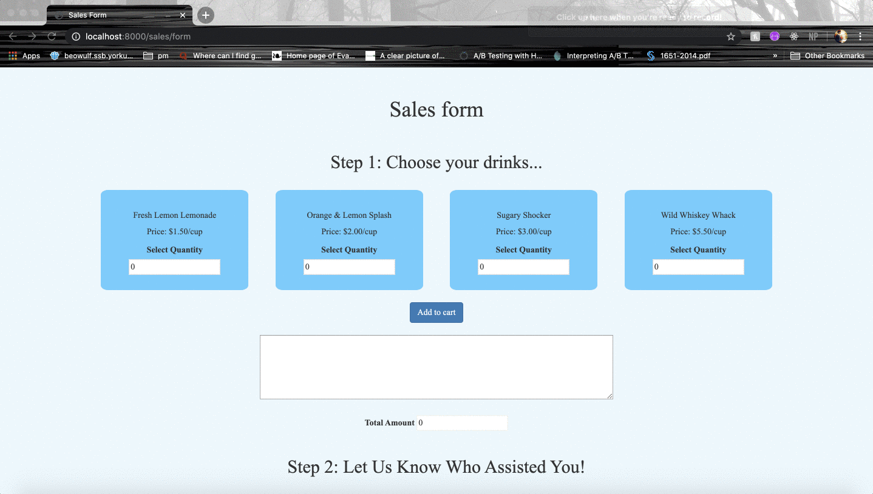Viewport: 873px width, 494px height.
Task: Open the React Developer Tools extension icon
Action: (x=794, y=36)
